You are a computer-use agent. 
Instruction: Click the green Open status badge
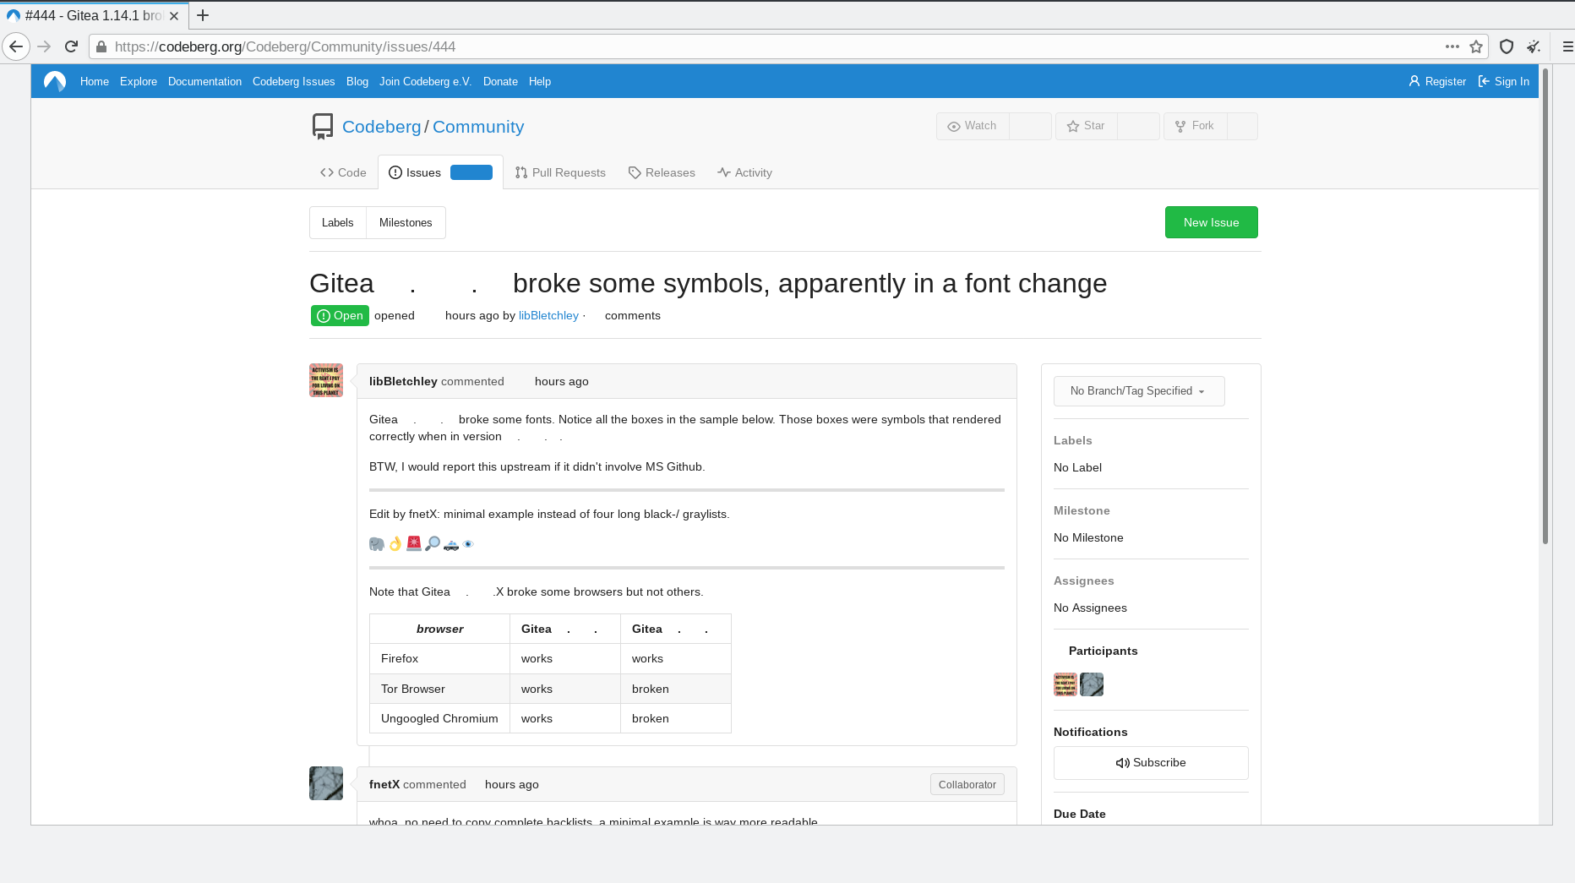pos(340,315)
